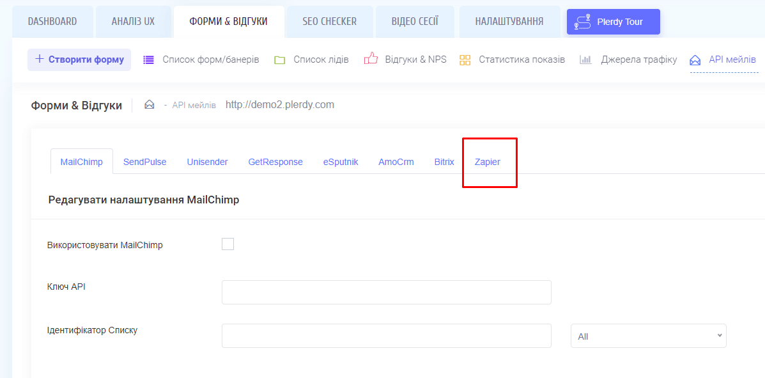This screenshot has height=378, width=765.
Task: Go to the Налаштування tab
Action: pyautogui.click(x=509, y=22)
